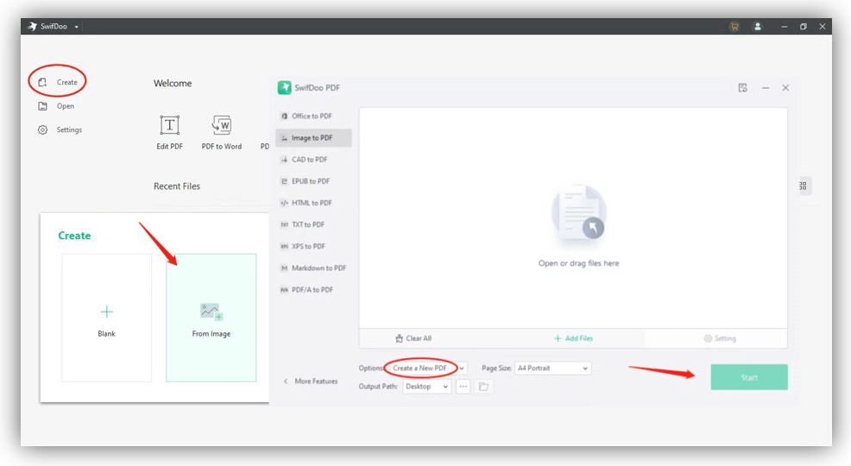The height and width of the screenshot is (466, 851).
Task: Click Clear All button
Action: 413,338
